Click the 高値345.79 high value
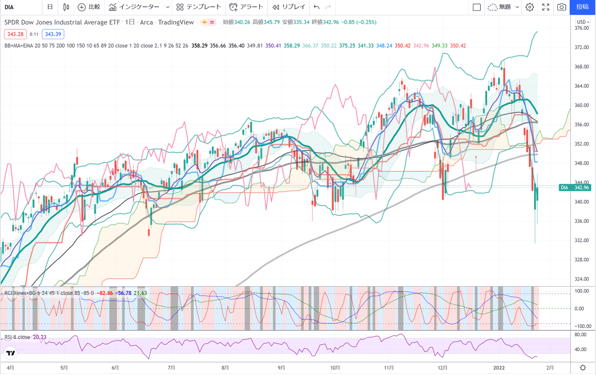 (266, 22)
